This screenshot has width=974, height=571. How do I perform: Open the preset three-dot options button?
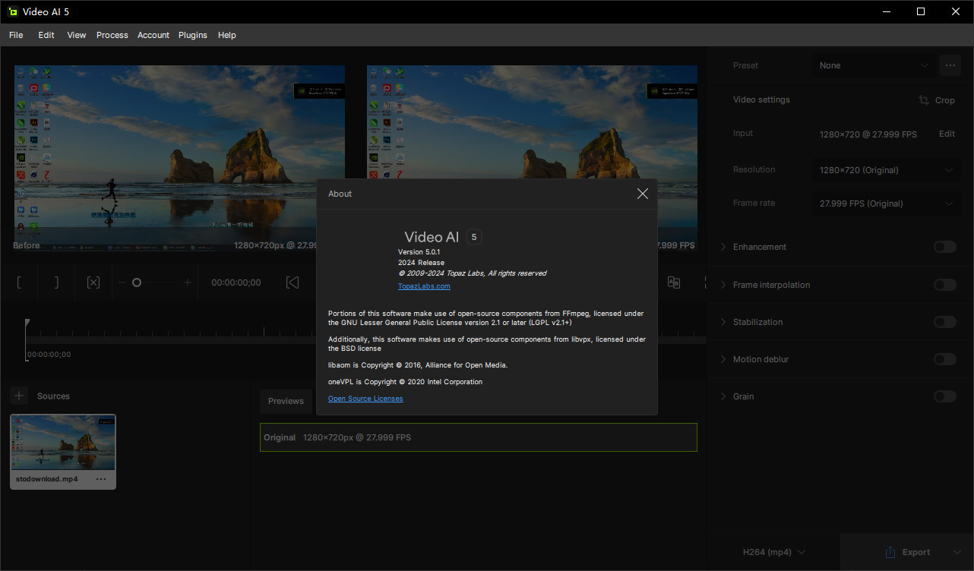click(950, 65)
